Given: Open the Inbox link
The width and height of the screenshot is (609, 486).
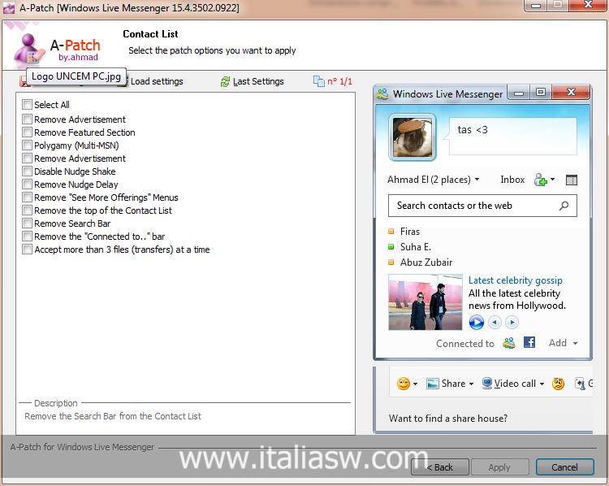Looking at the screenshot, I should coord(512,180).
